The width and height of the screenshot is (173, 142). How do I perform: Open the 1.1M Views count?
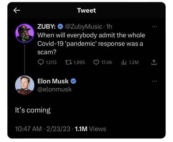91,129
